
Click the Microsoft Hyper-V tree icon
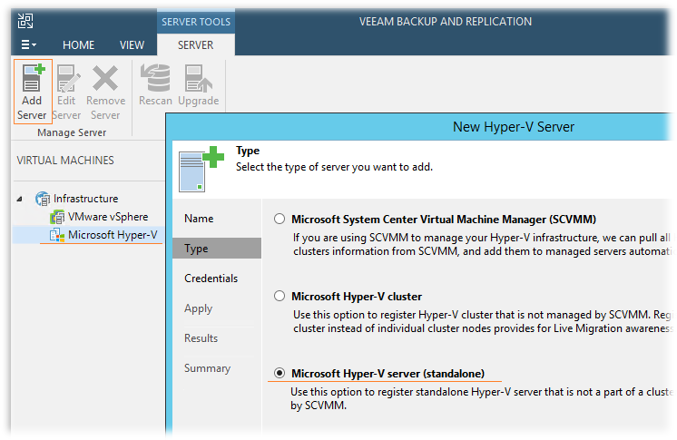(x=56, y=235)
